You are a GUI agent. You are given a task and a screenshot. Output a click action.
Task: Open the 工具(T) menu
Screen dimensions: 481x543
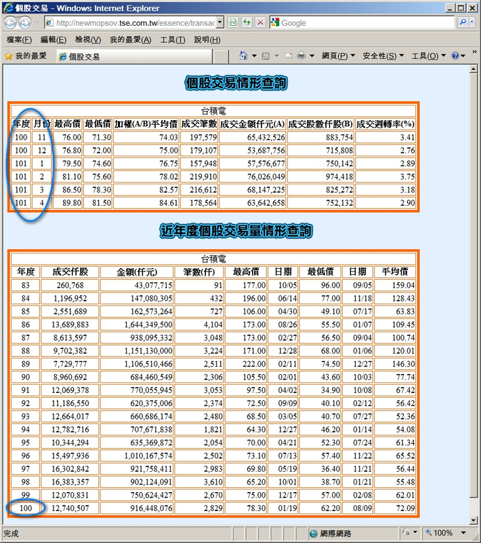click(x=173, y=40)
